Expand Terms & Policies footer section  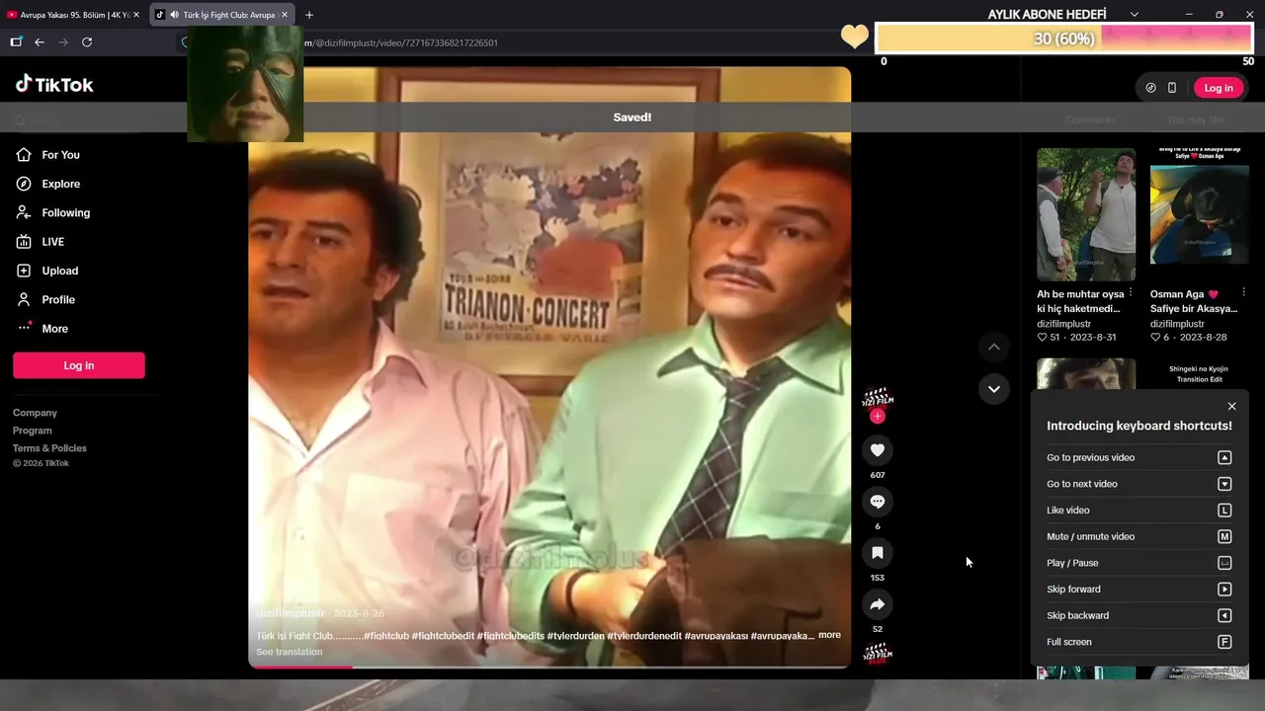(49, 448)
